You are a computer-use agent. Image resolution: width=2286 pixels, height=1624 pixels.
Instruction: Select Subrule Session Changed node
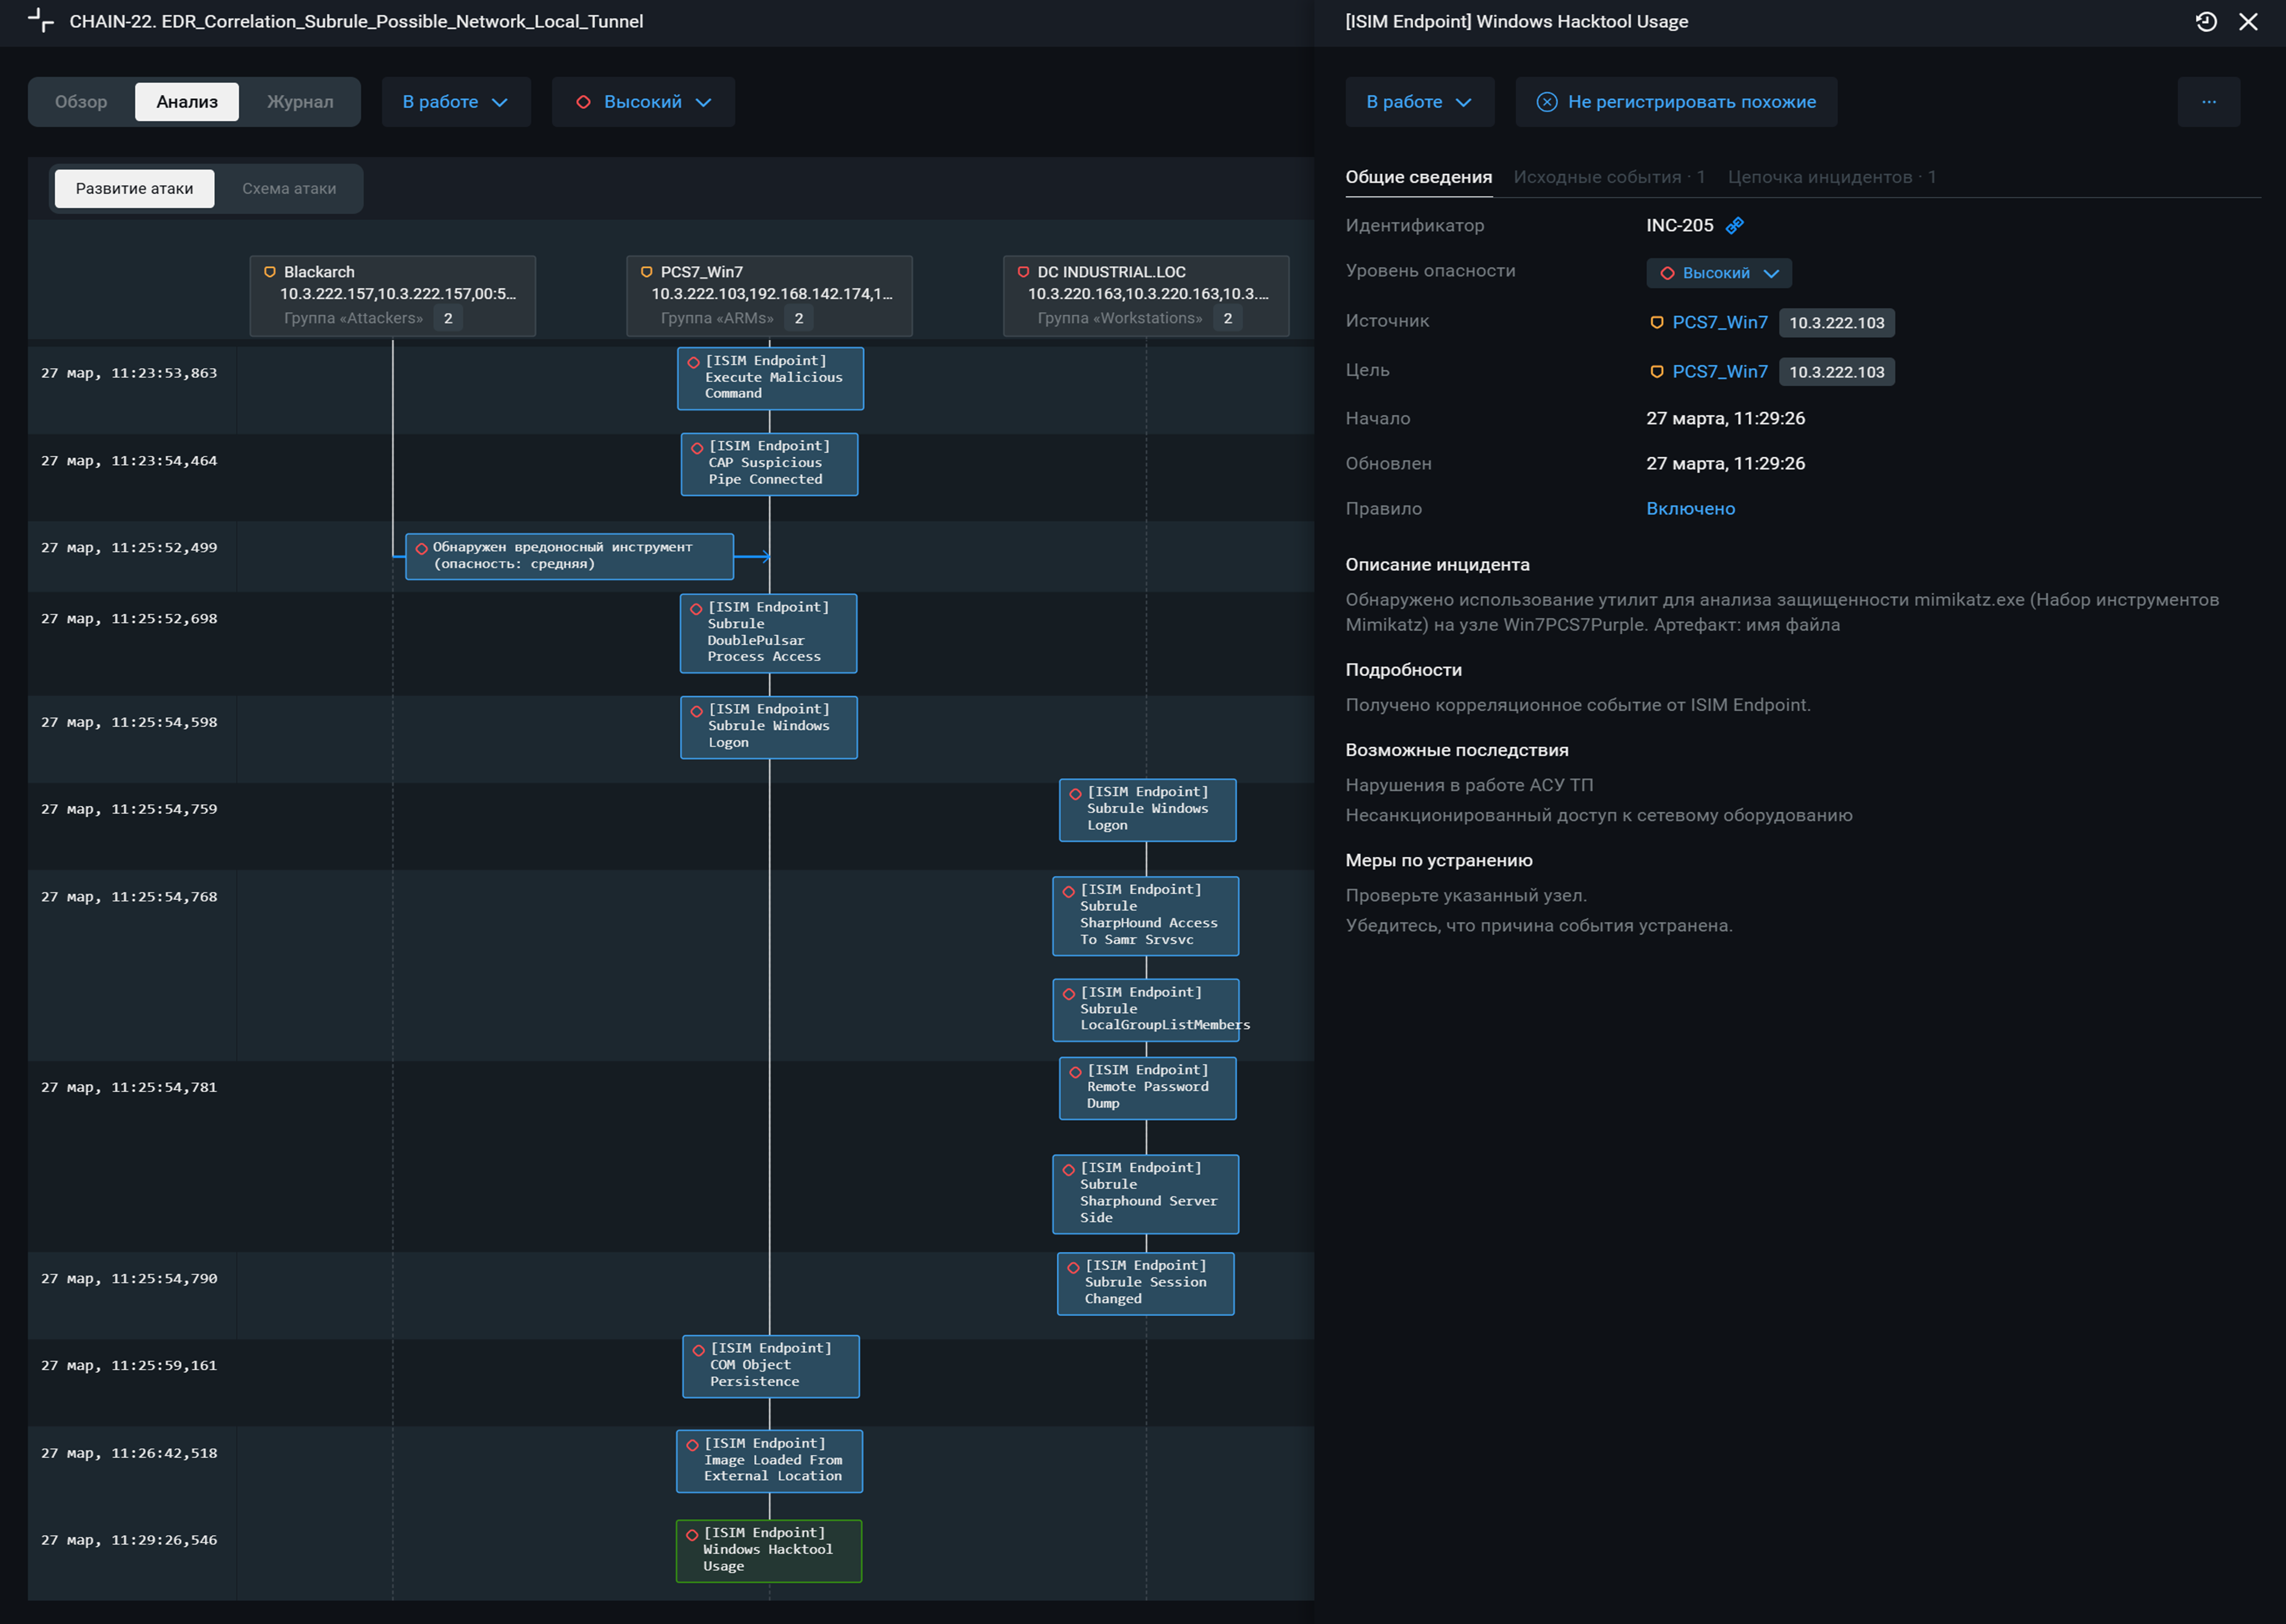pyautogui.click(x=1146, y=1283)
